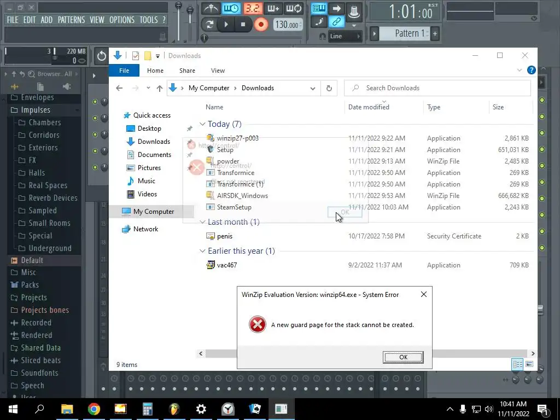This screenshot has height=420, width=560.
Task: Open Explorer's File tab
Action: click(124, 71)
